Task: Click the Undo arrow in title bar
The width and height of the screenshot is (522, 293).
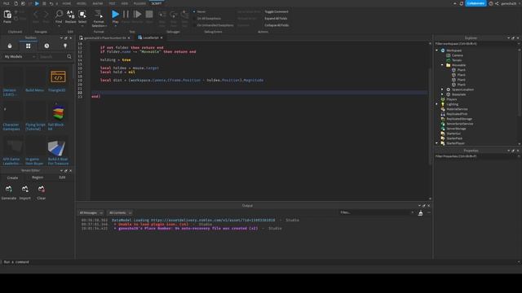Action: (x=51, y=3)
